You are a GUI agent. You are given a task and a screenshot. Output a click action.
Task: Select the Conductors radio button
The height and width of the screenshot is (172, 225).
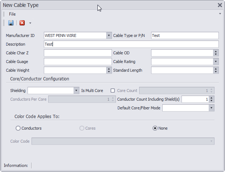tap(18, 128)
